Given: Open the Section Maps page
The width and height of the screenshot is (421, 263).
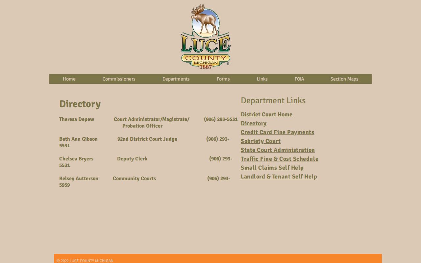Looking at the screenshot, I should coord(344,79).
